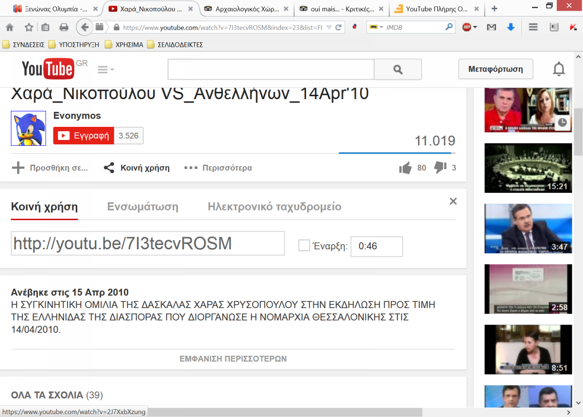Enable the Έναρξη start-time checkbox

click(x=304, y=246)
